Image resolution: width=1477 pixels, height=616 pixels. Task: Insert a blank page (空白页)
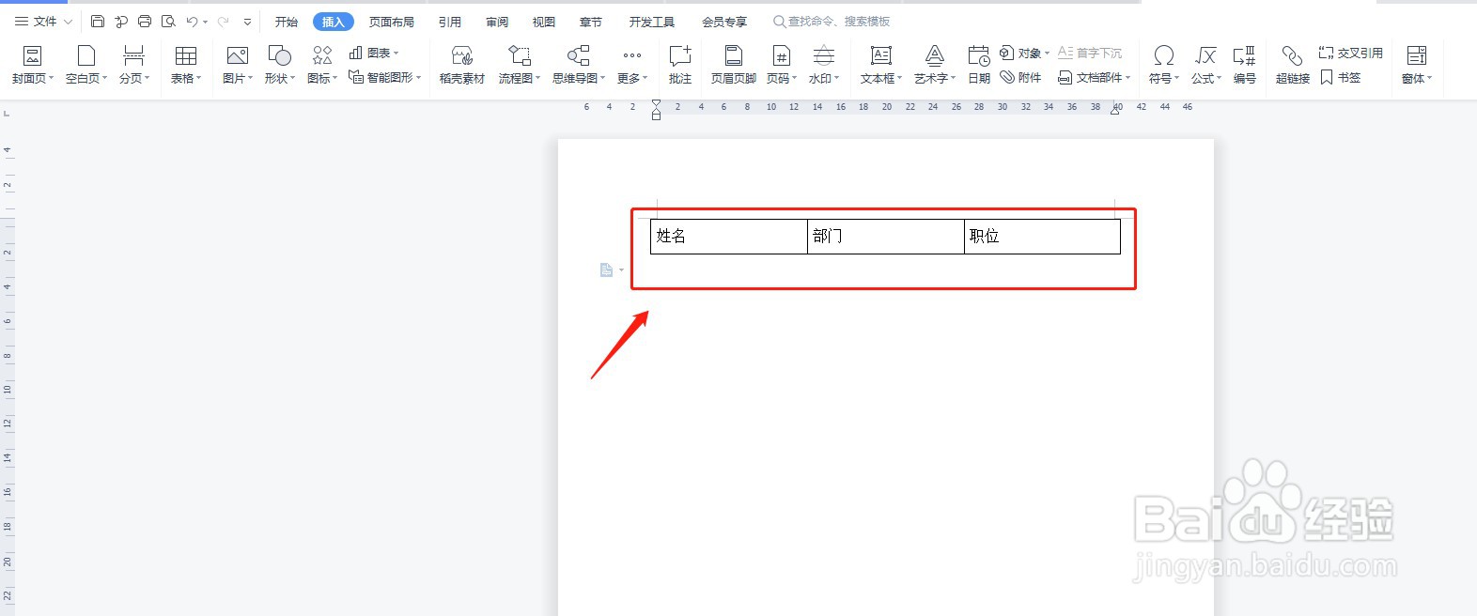(x=86, y=65)
